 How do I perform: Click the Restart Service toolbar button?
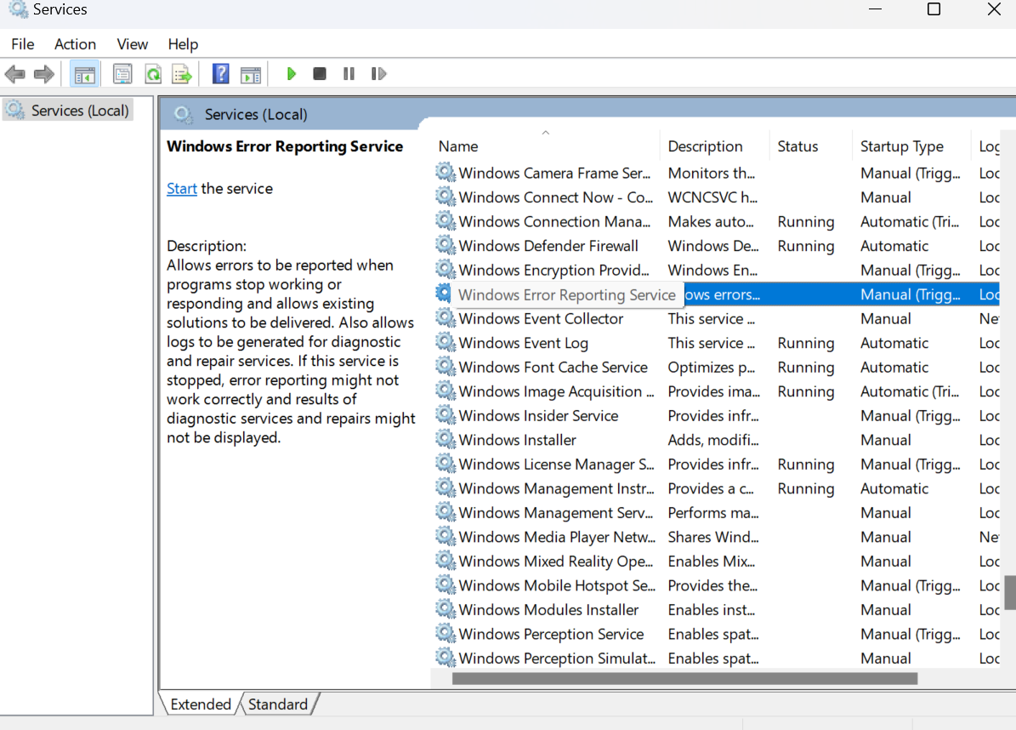point(378,74)
